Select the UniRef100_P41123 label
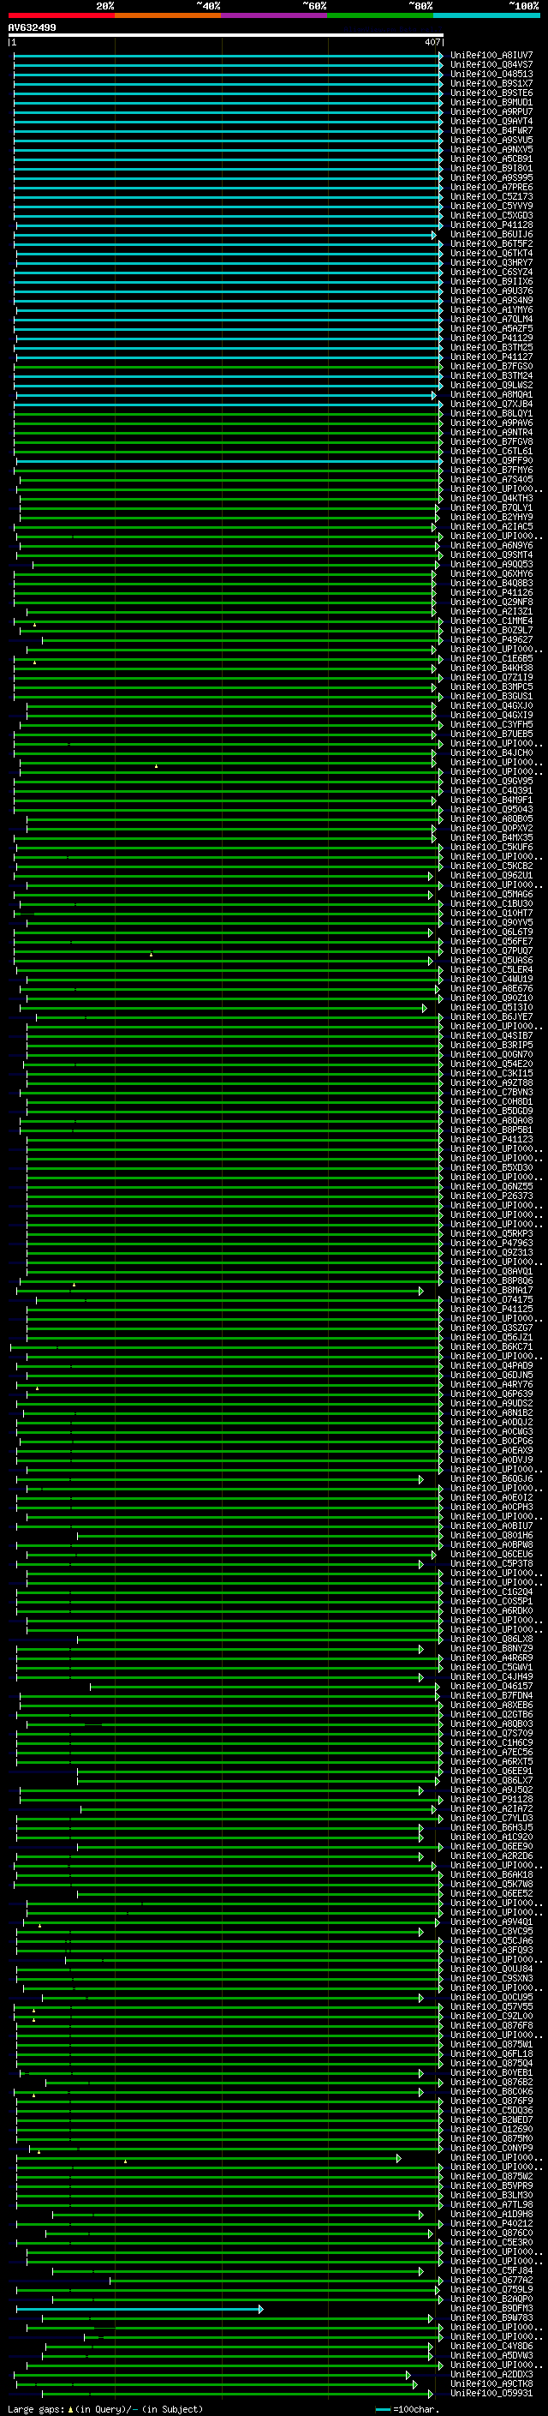This screenshot has height=2416, width=548. (491, 1140)
